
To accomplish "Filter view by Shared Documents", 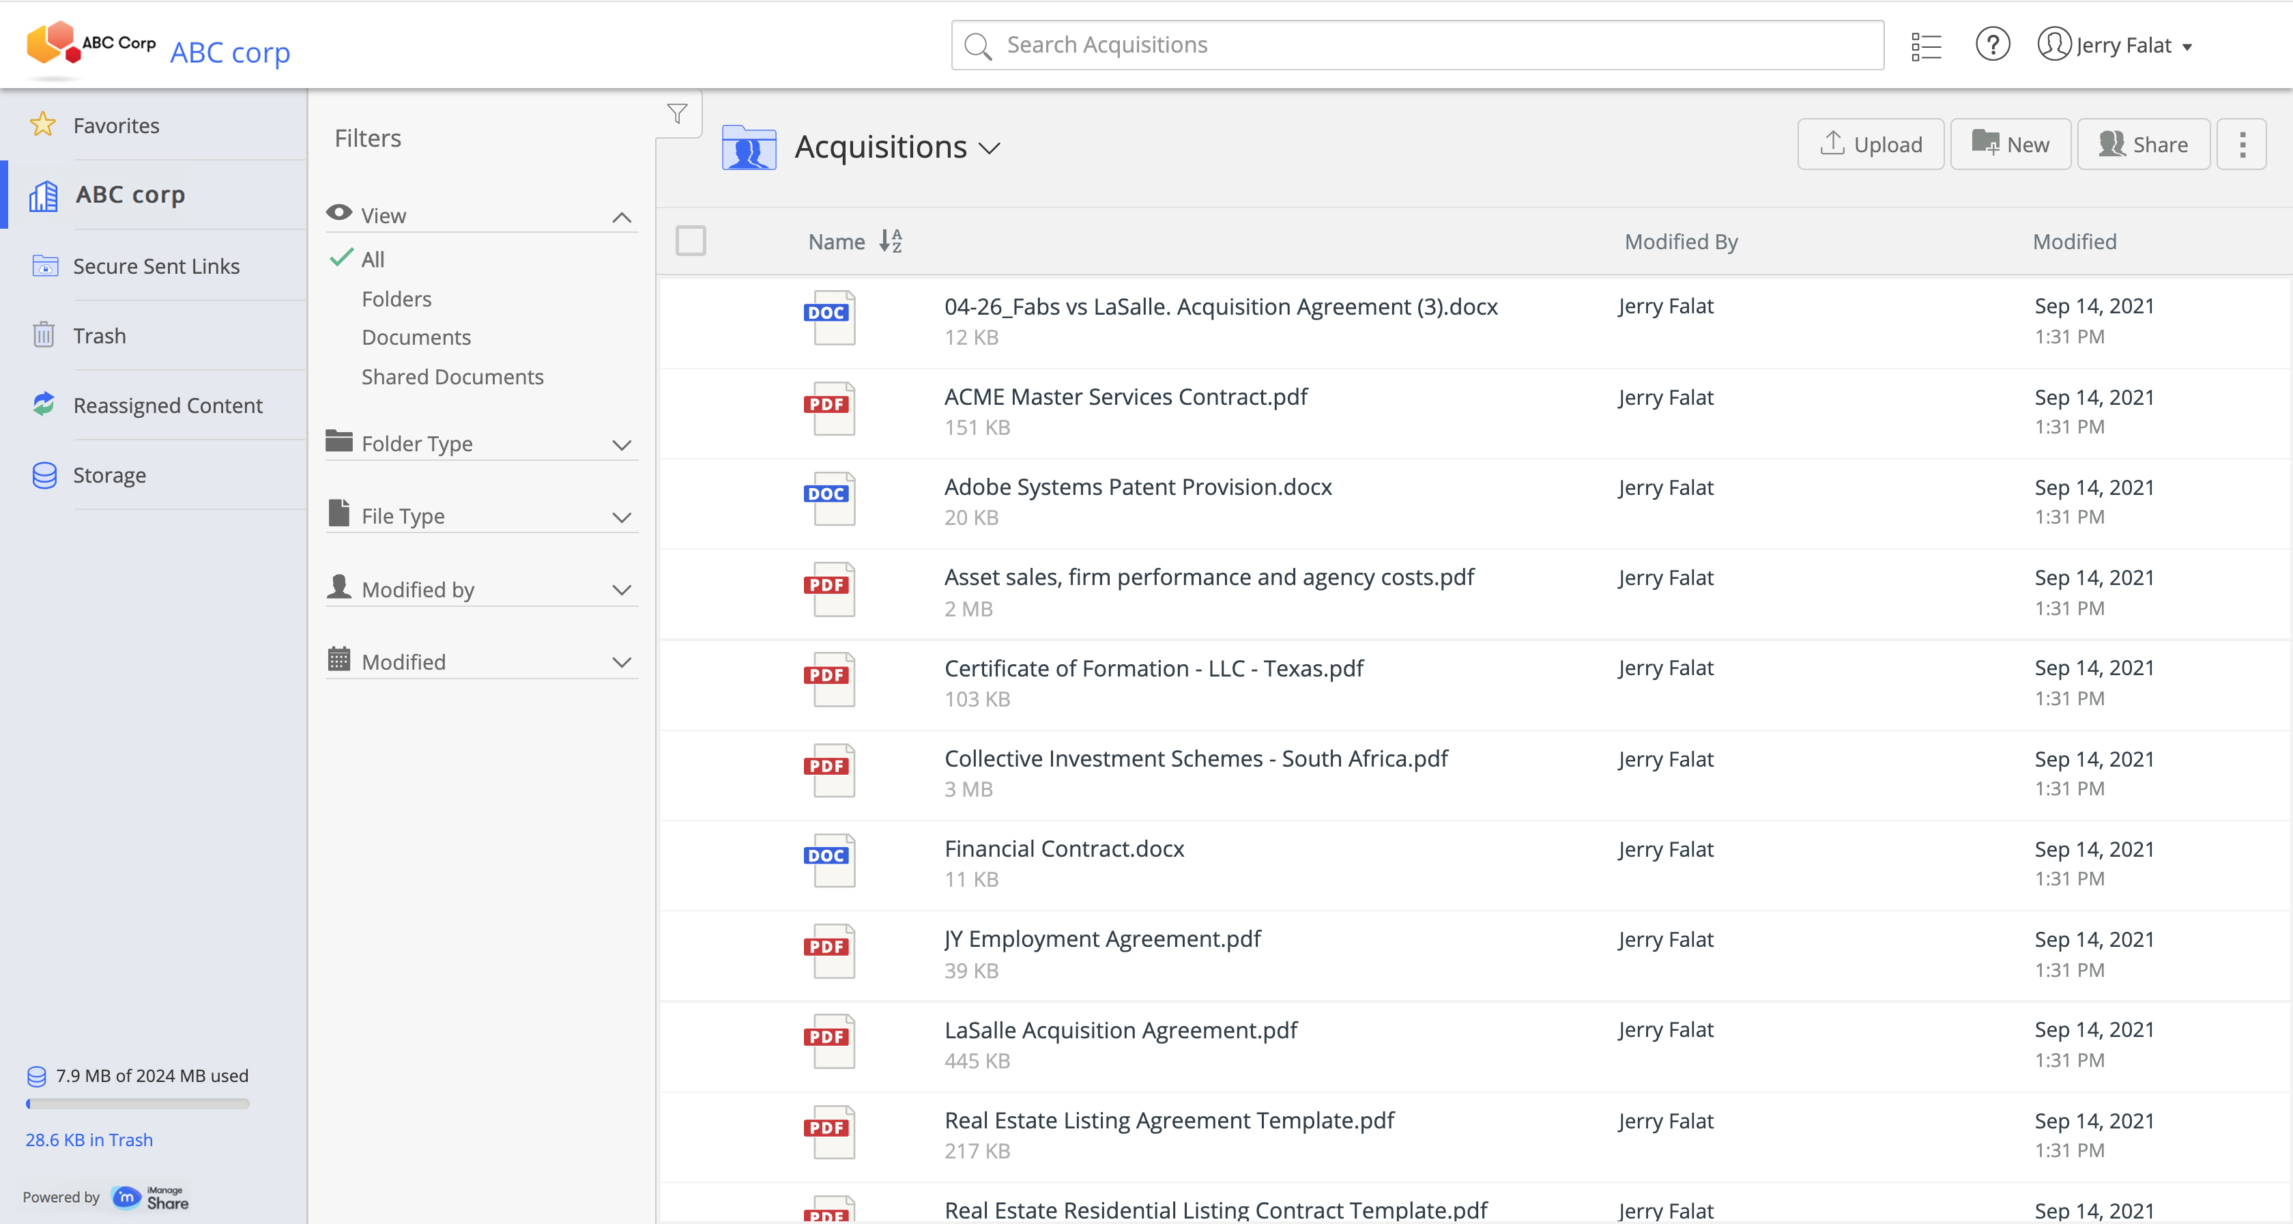I will (451, 377).
